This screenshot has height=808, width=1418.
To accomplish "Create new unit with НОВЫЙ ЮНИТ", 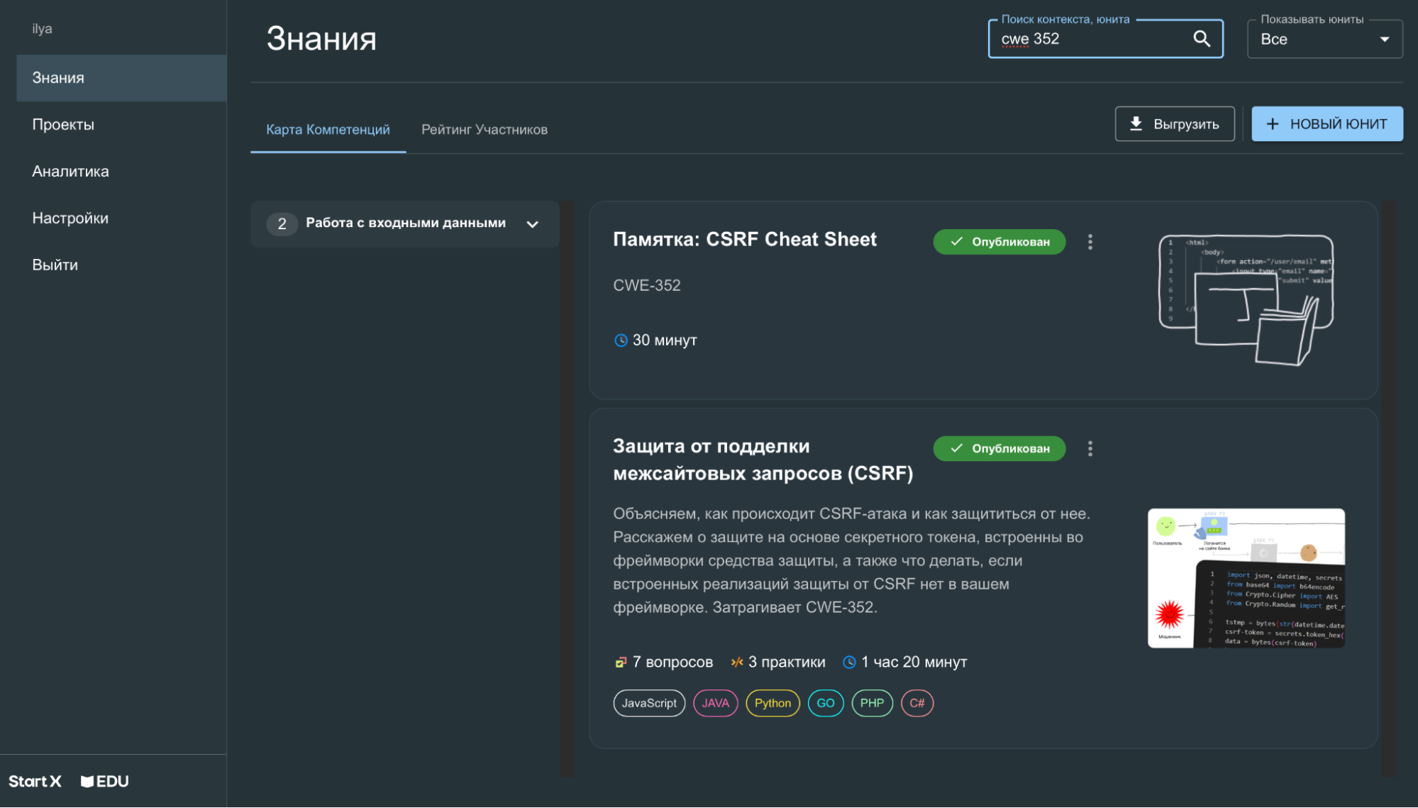I will pyautogui.click(x=1326, y=124).
